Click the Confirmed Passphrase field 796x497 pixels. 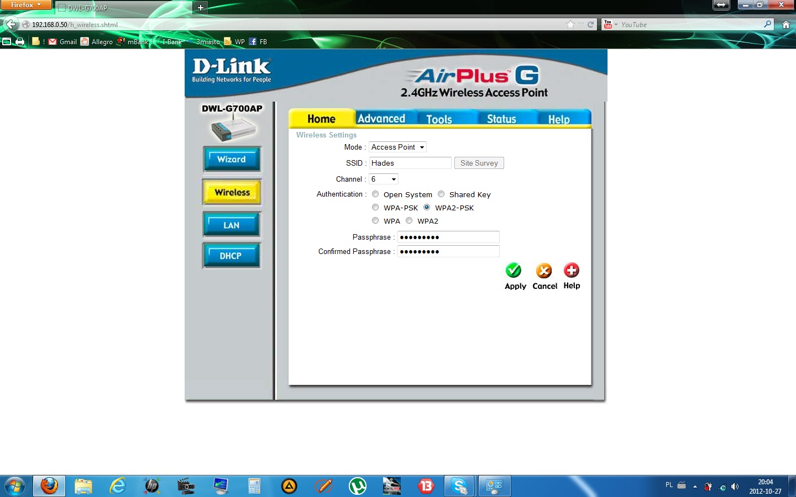pos(448,251)
